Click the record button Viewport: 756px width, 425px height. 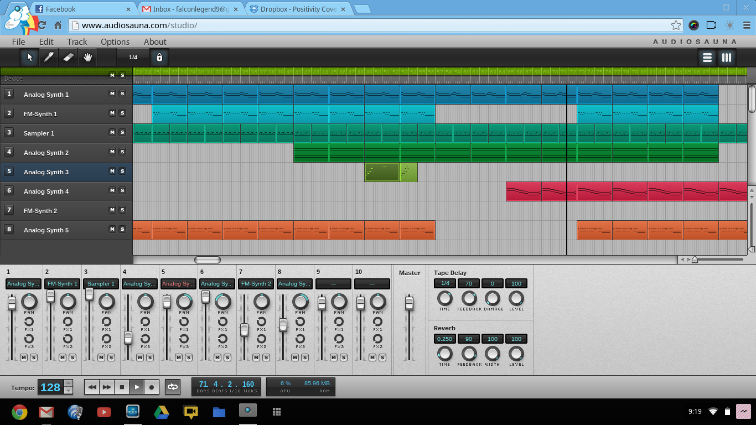click(x=152, y=387)
